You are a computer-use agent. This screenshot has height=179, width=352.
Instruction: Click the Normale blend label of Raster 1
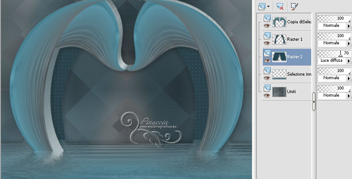[331, 43]
